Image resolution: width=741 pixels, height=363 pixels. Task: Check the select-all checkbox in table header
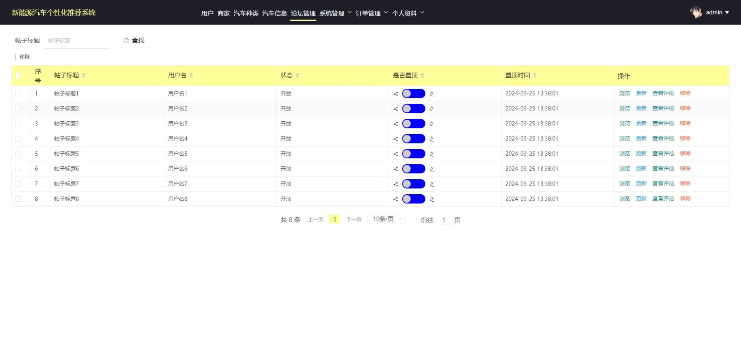18,76
